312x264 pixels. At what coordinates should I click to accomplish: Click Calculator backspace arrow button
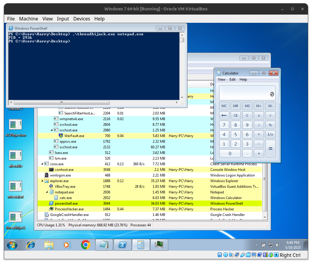224,115
